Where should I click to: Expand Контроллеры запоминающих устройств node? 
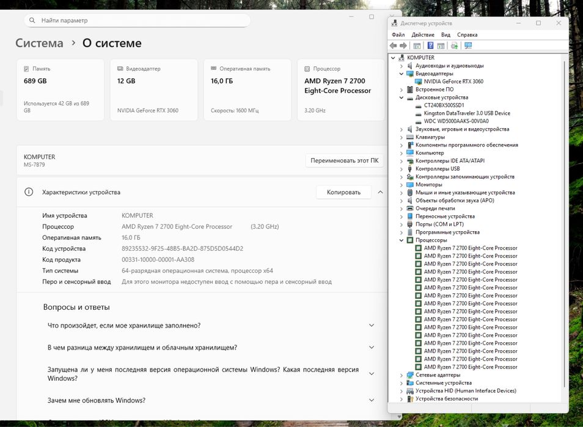click(x=401, y=177)
